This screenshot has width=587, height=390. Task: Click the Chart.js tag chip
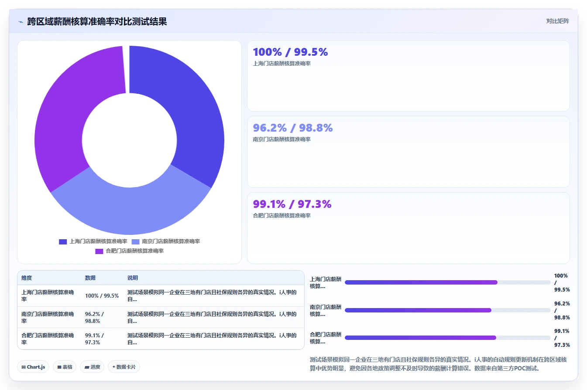point(34,367)
